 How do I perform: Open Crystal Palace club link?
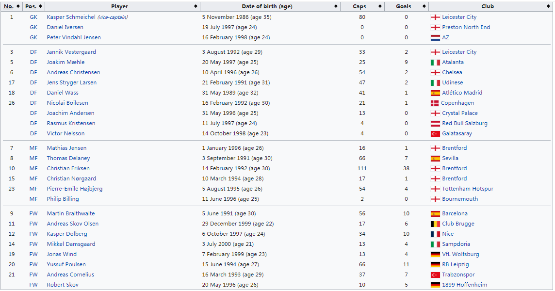[460, 113]
